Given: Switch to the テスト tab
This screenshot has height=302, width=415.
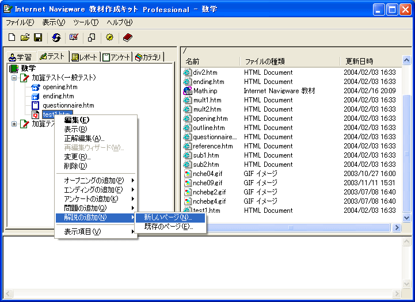Looking at the screenshot, I should [53, 56].
